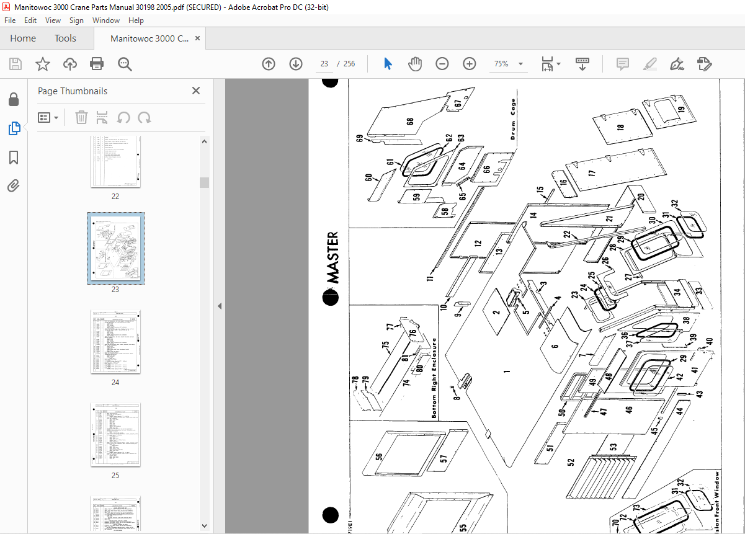Close the Page Thumbnails panel

click(x=196, y=91)
